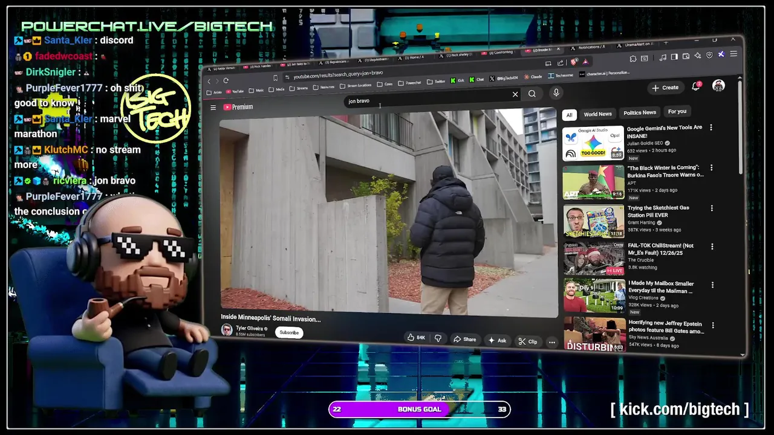This screenshot has height=435, width=774.
Task: Open options for FAIL-TOK ChillStream video
Action: coord(712,246)
